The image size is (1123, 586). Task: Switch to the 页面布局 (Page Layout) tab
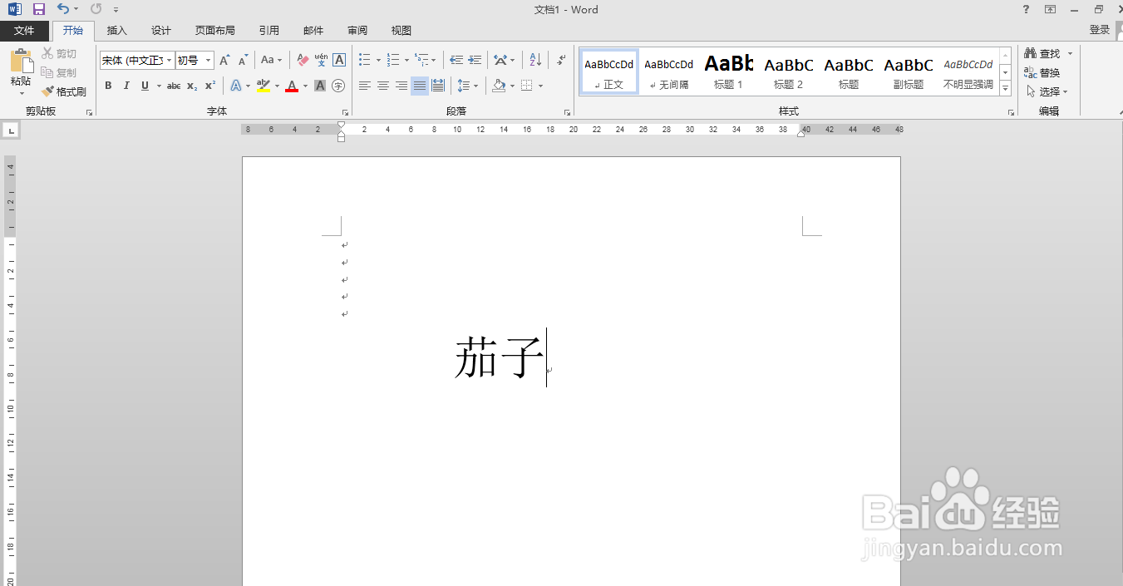pos(215,31)
